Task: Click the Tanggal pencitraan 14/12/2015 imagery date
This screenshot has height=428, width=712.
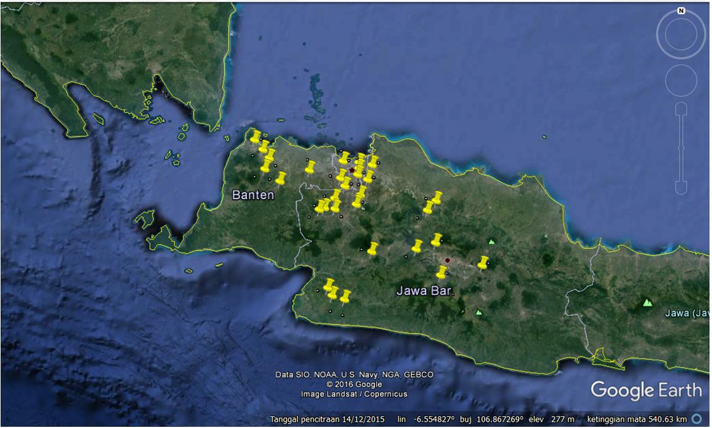Action: tap(327, 419)
